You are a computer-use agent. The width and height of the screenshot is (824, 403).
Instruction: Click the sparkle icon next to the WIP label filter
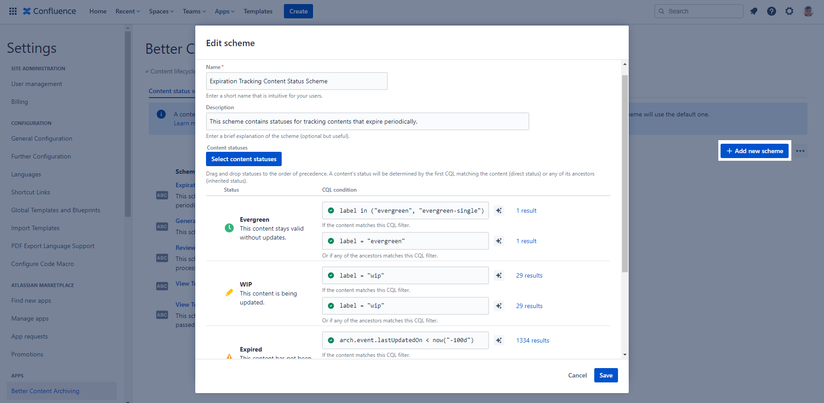pyautogui.click(x=499, y=275)
